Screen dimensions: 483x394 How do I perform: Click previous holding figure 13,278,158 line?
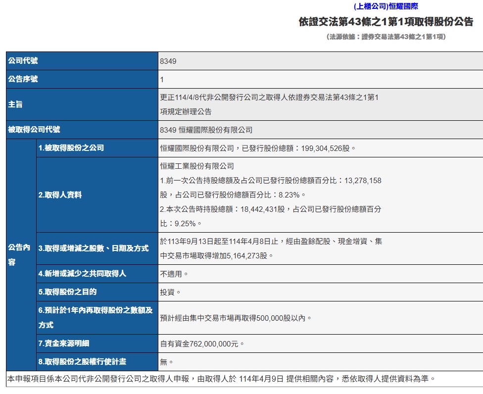click(x=271, y=181)
